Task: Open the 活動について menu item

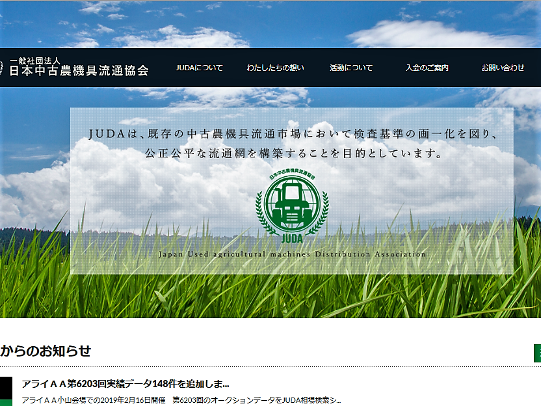Action: tap(351, 68)
